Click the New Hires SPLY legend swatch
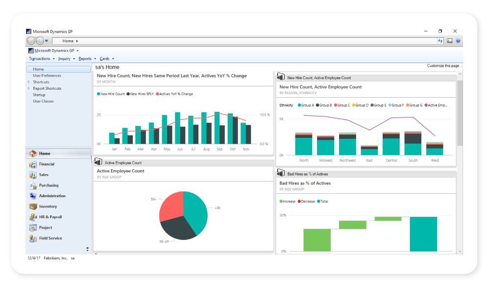This screenshot has height=285, width=489. (x=128, y=94)
